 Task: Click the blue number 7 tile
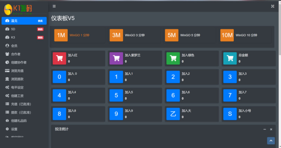coord(230,95)
